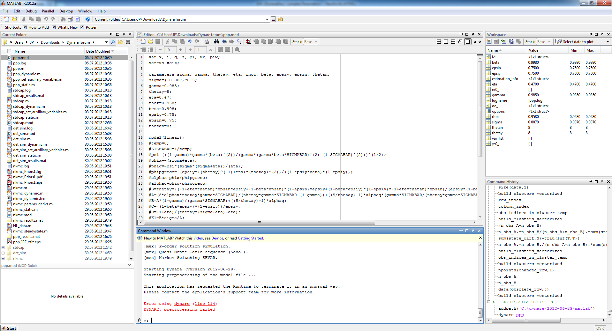Viewport: 612px width, 331px height.
Task: Click the dynare error link
Action: click(182, 304)
